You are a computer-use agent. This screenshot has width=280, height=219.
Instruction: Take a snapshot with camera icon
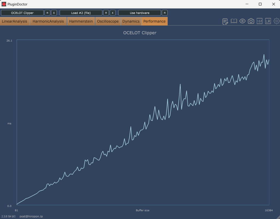251,21
